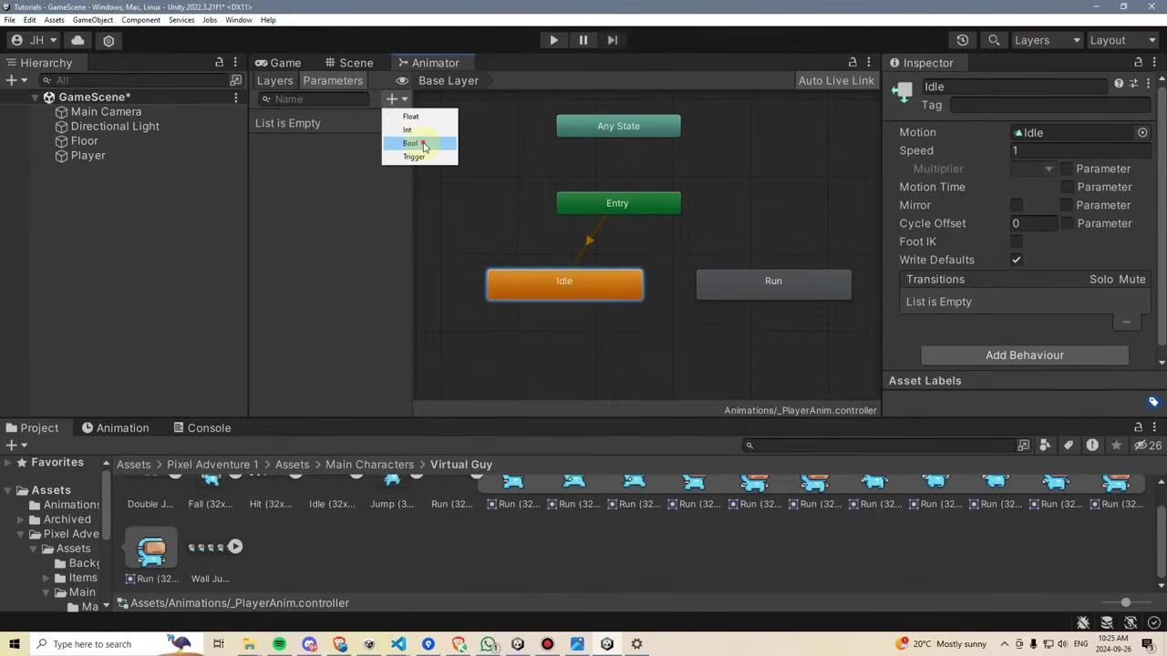Open the Undo History icon

click(x=963, y=40)
